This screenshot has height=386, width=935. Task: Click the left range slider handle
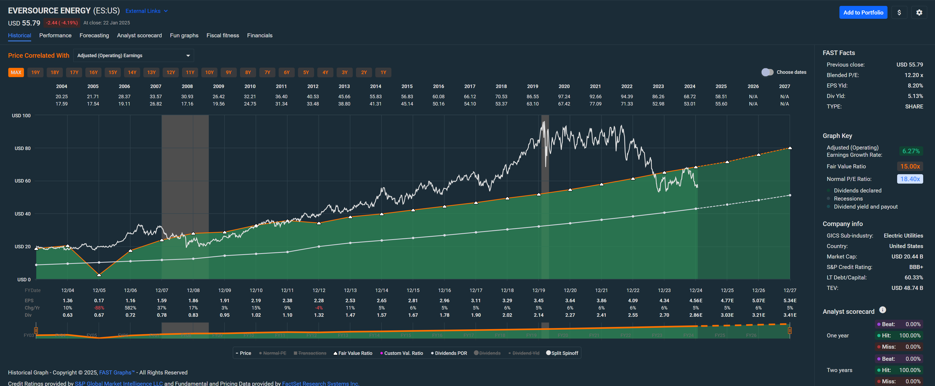pyautogui.click(x=36, y=330)
